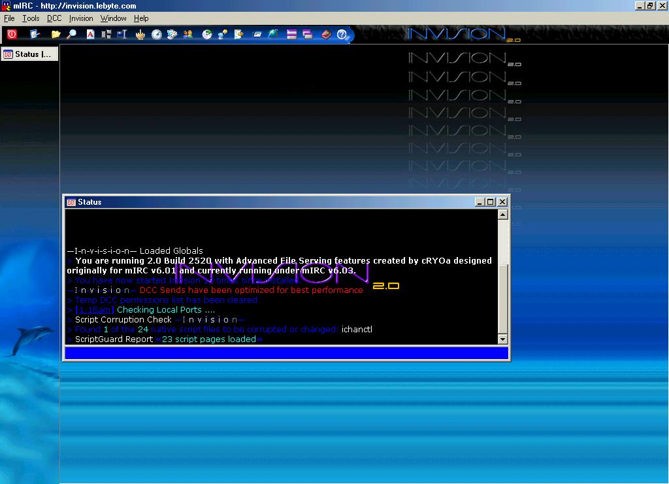Image resolution: width=669 pixels, height=484 pixels.
Task: Click the two people users icon
Action: pyautogui.click(x=188, y=34)
